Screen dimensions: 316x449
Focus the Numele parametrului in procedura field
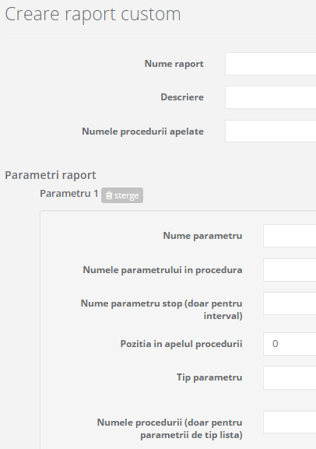coord(290,270)
